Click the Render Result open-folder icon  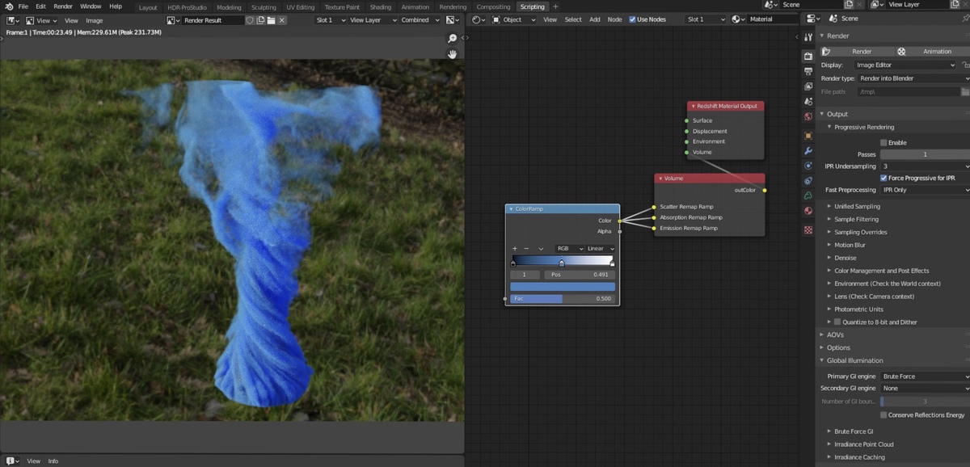pyautogui.click(x=272, y=20)
